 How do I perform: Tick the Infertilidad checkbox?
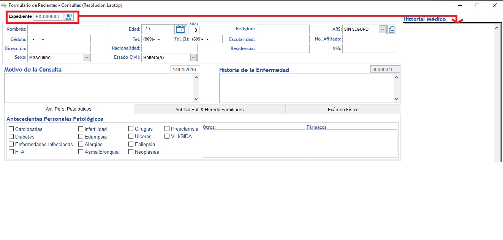pyautogui.click(x=81, y=129)
